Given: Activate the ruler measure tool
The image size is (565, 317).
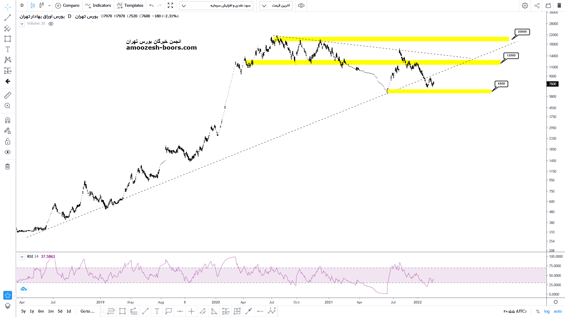Looking at the screenshot, I should (x=8, y=95).
